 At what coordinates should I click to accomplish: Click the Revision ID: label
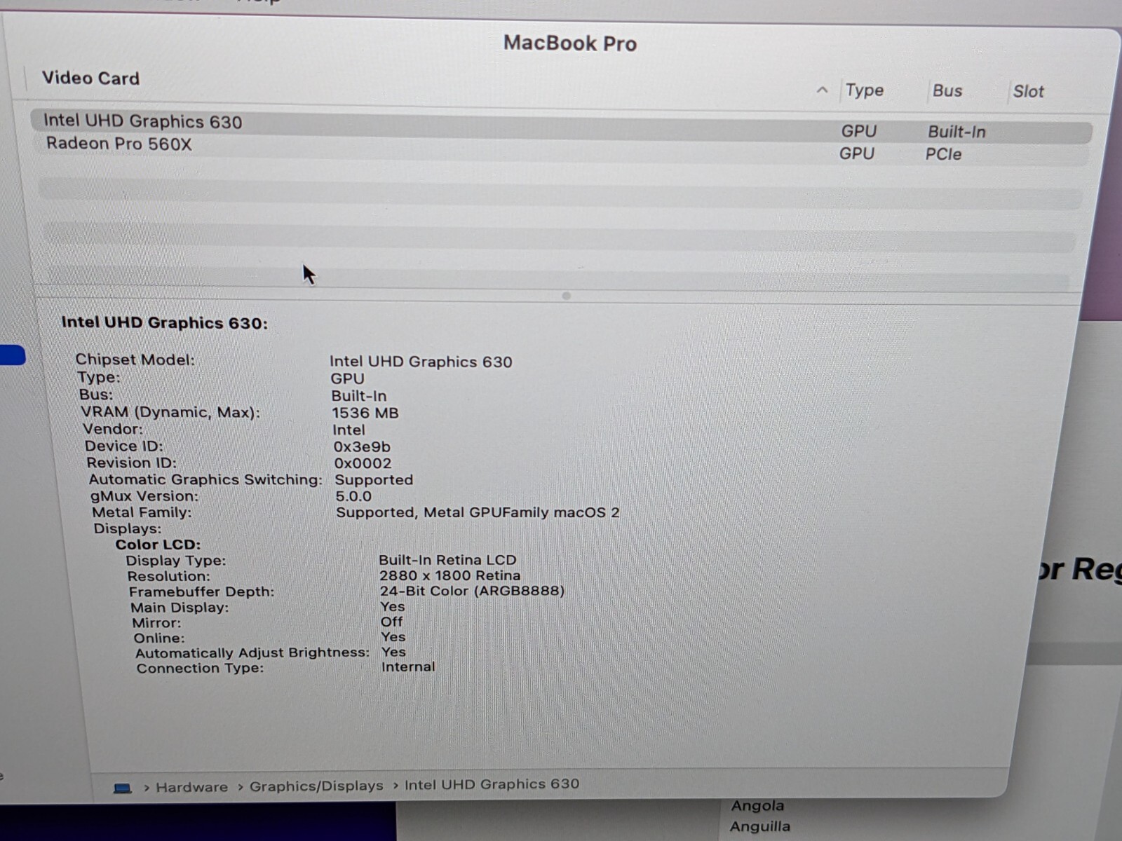[x=131, y=463]
